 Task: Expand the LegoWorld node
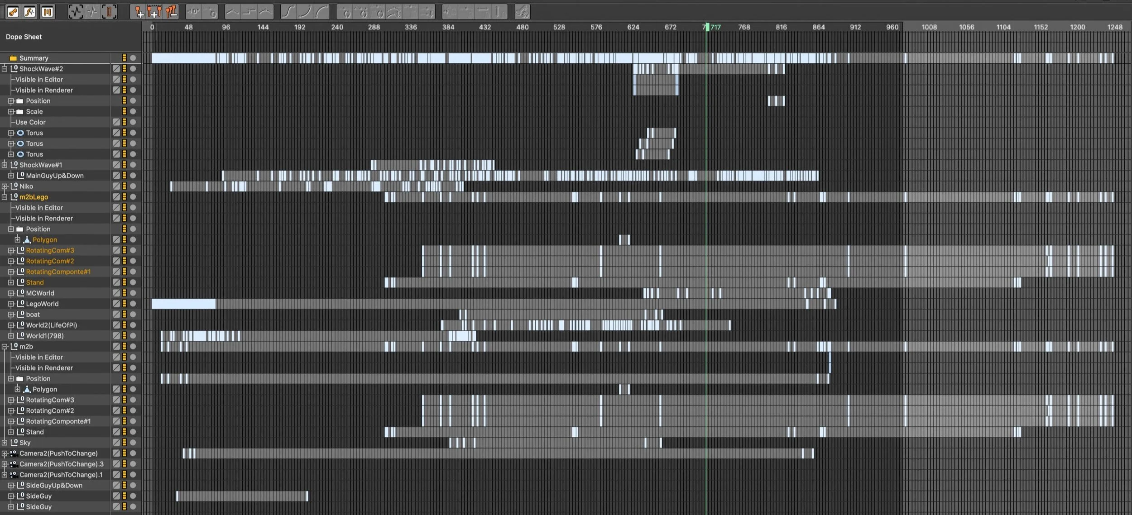(11, 304)
